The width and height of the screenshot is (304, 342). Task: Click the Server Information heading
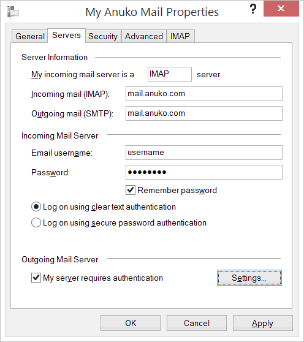tap(55, 58)
